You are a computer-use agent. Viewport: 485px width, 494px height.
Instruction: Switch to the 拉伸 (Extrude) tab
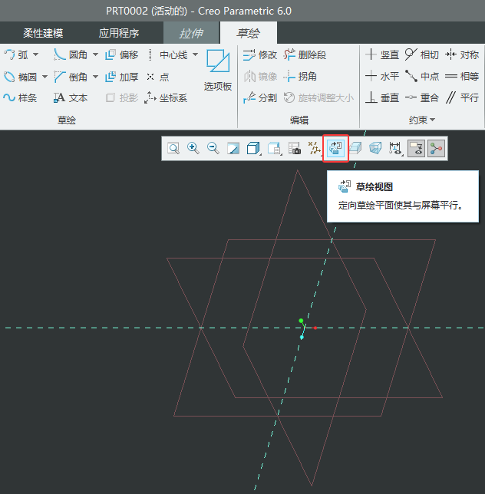coord(191,33)
